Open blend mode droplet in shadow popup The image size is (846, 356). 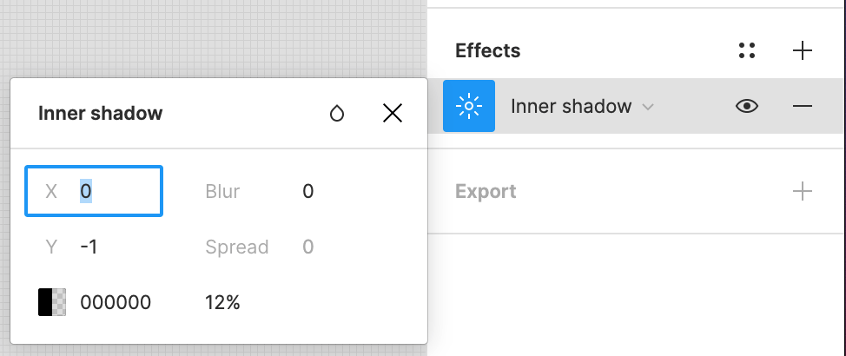(x=337, y=113)
